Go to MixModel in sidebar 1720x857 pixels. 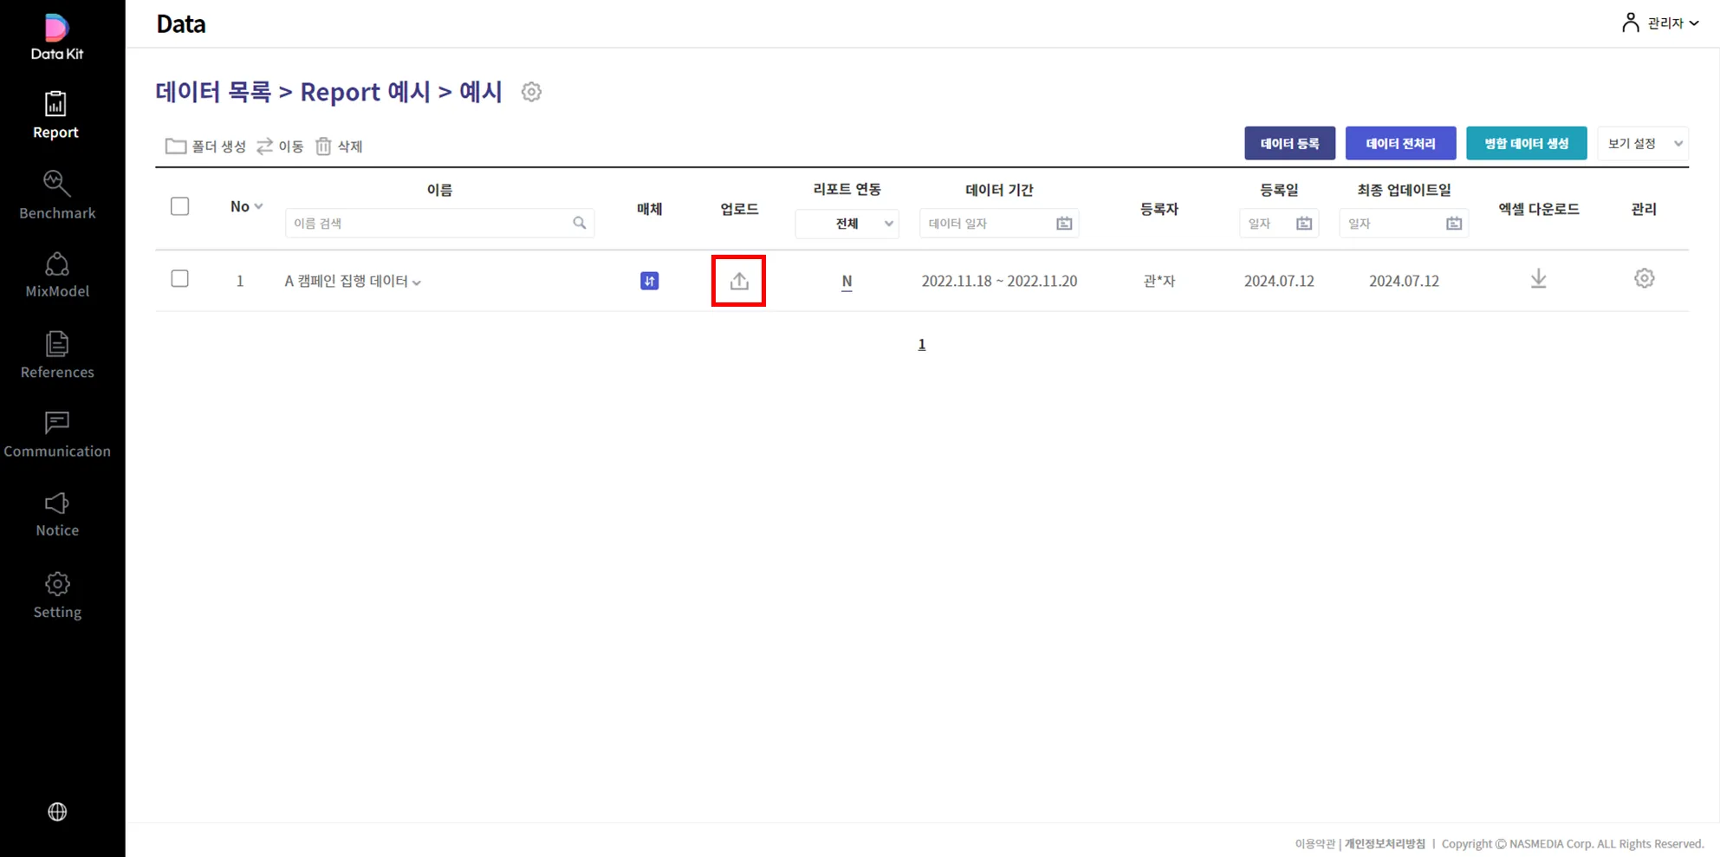pos(57,276)
